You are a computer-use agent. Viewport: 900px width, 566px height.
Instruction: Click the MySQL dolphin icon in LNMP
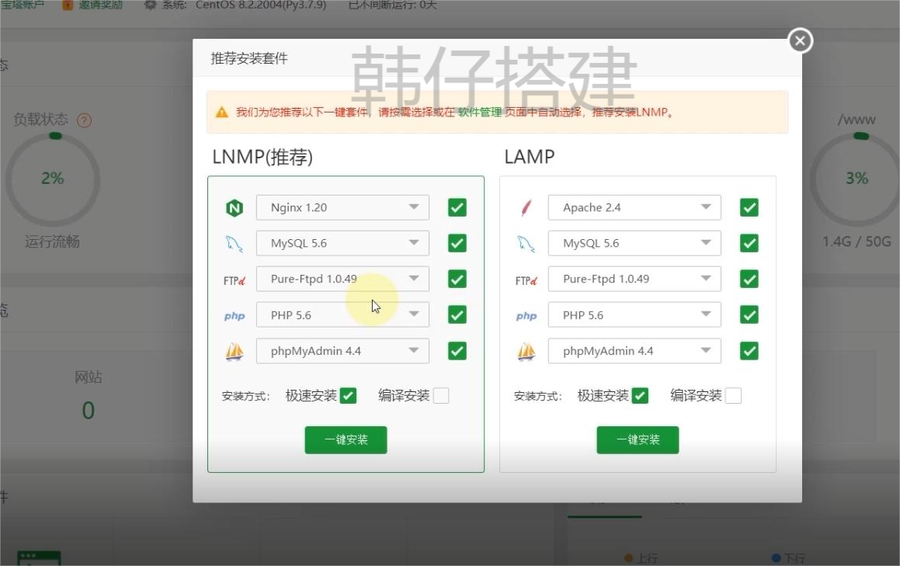click(x=235, y=244)
